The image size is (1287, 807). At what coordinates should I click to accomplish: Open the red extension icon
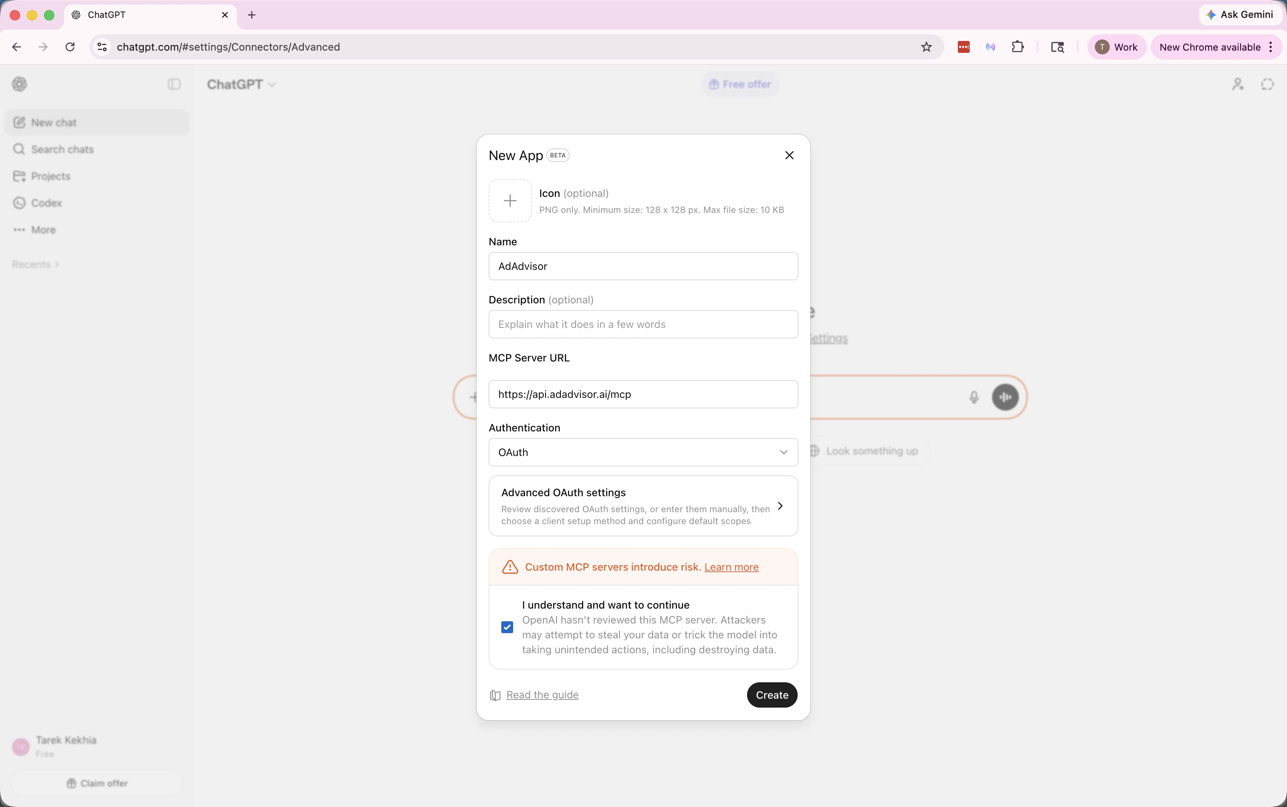pyautogui.click(x=963, y=47)
